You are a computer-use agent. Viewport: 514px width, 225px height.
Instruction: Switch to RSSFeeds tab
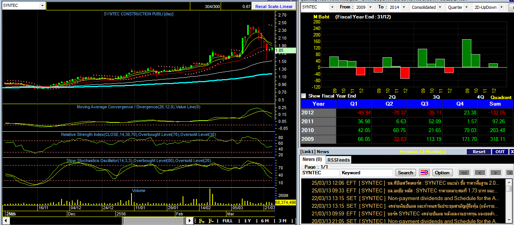point(338,160)
